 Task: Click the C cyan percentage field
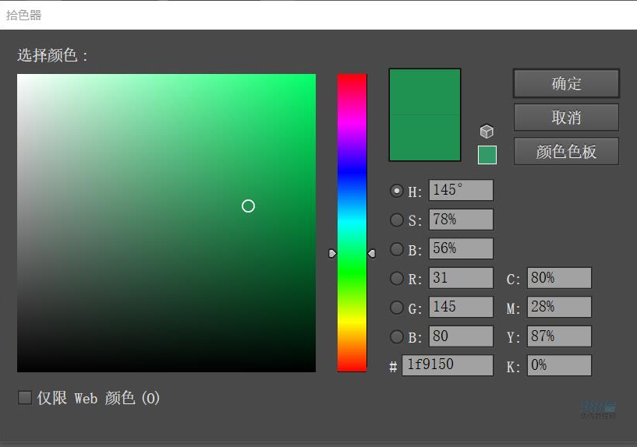[559, 279]
